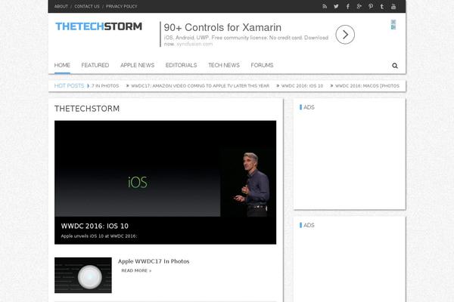Open the Google Plus icon
Viewport: 454px width, 302px height.
pos(359,6)
